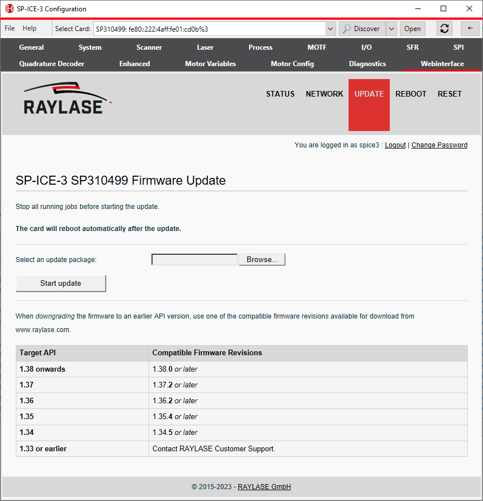483x501 pixels.
Task: Click the SP-ICE-3 app icon in title bar
Action: coord(9,8)
